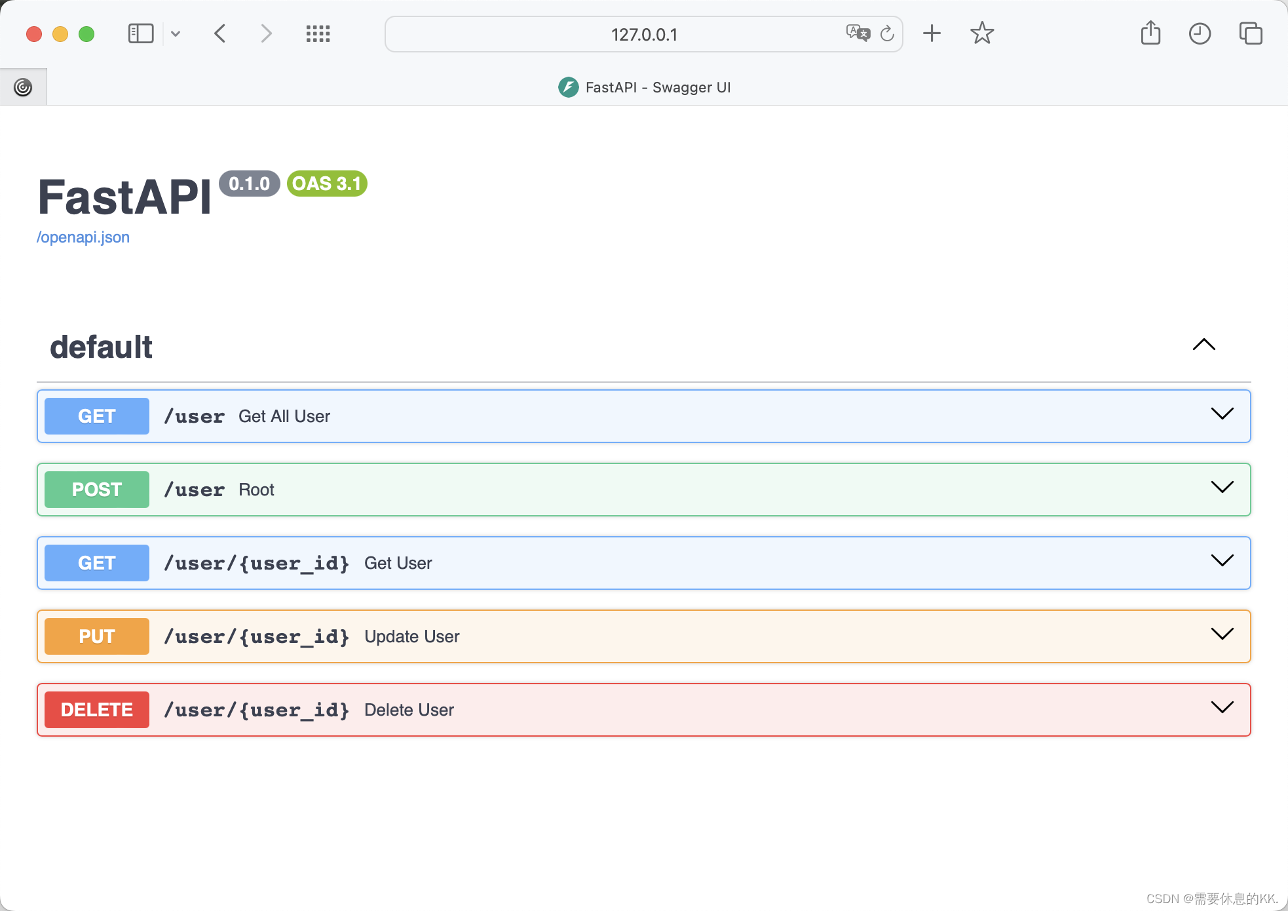Image resolution: width=1288 pixels, height=911 pixels.
Task: Click the /user/{user_id} path in Get User row
Action: (x=257, y=563)
